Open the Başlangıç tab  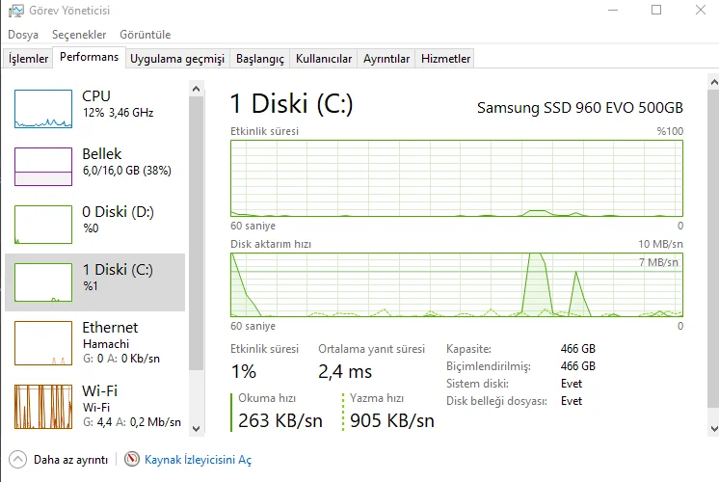tap(260, 59)
